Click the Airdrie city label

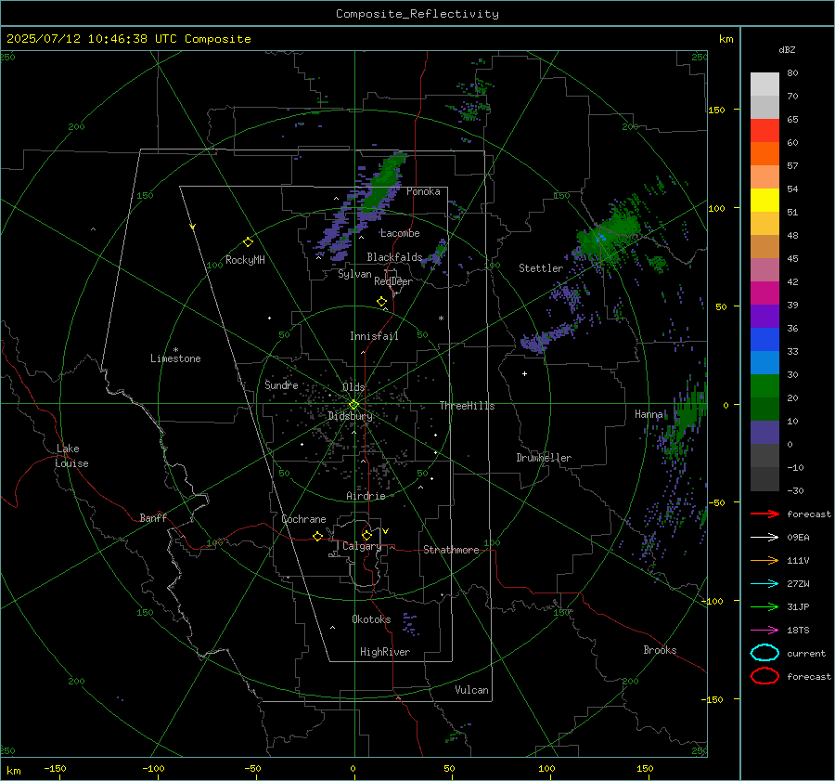tap(366, 496)
